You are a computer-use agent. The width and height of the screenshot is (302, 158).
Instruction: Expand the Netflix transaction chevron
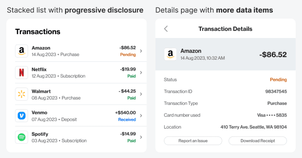141,73
